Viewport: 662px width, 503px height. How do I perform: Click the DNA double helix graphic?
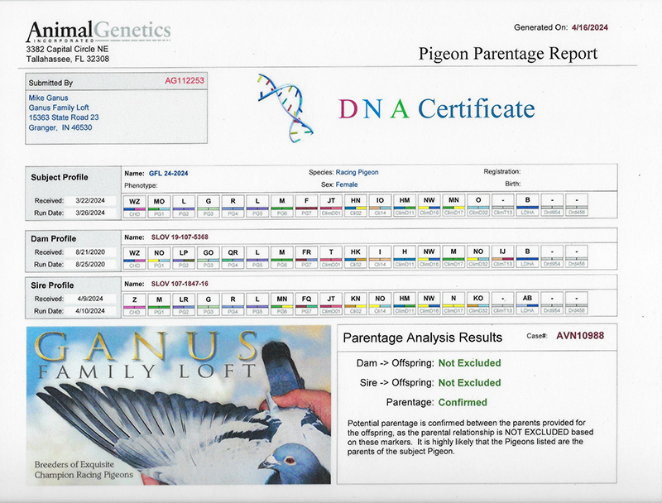pos(285,108)
